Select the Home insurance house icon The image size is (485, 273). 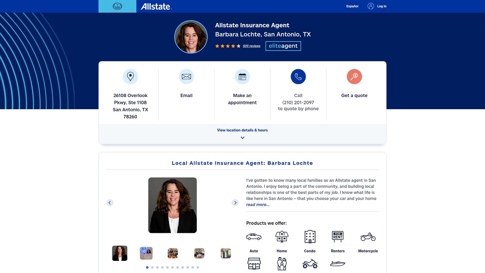coord(282,237)
